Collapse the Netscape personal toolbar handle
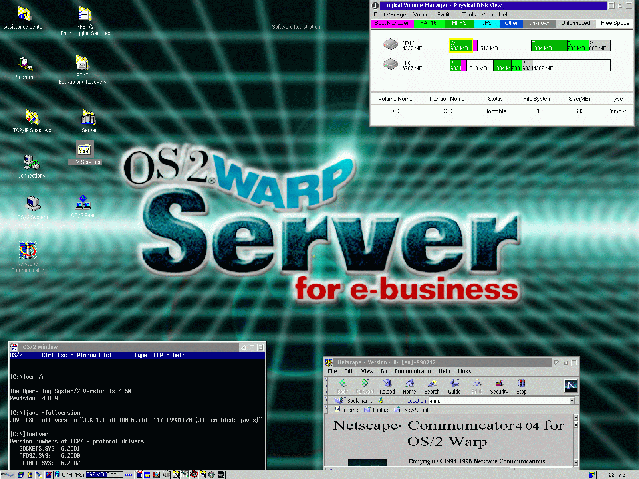The width and height of the screenshot is (639, 479). click(x=326, y=410)
